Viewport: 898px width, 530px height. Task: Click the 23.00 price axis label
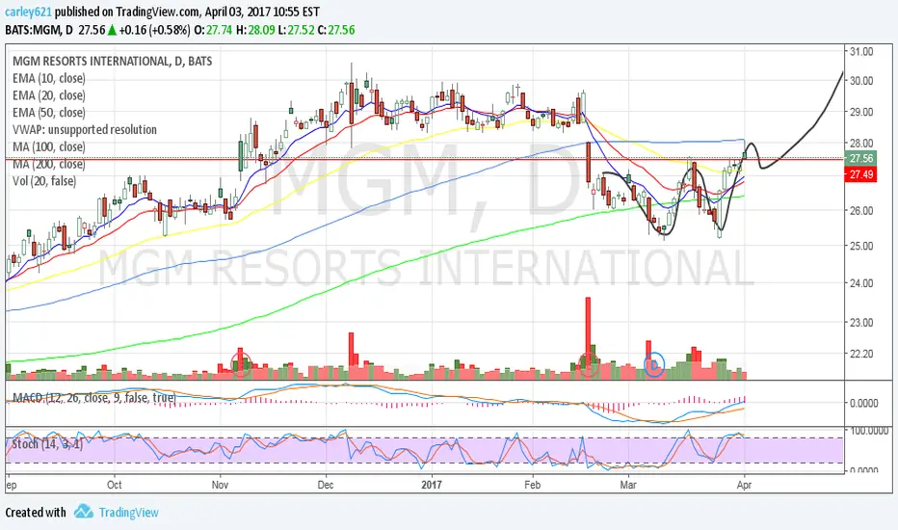pyautogui.click(x=861, y=322)
